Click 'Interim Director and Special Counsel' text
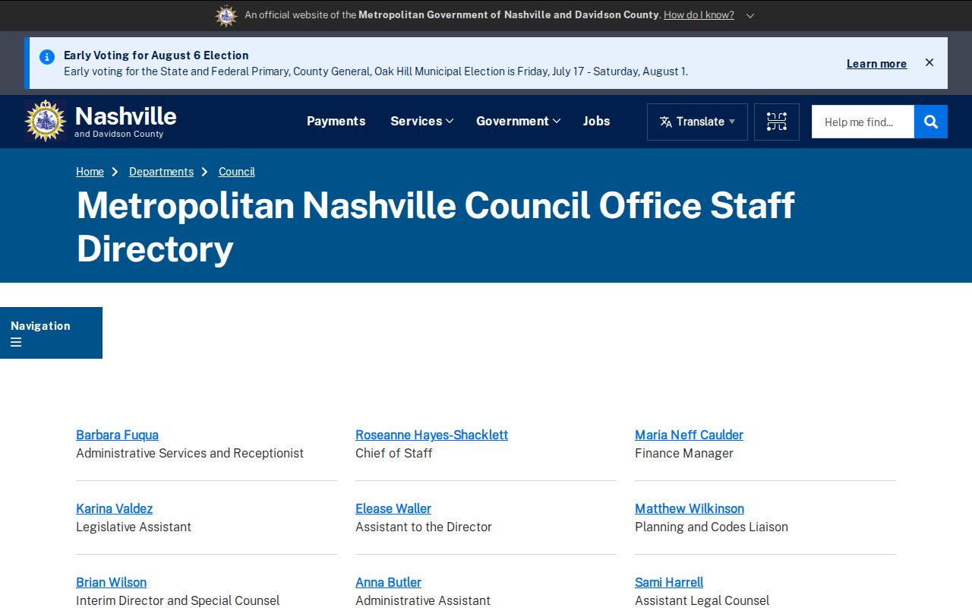 click(x=177, y=600)
